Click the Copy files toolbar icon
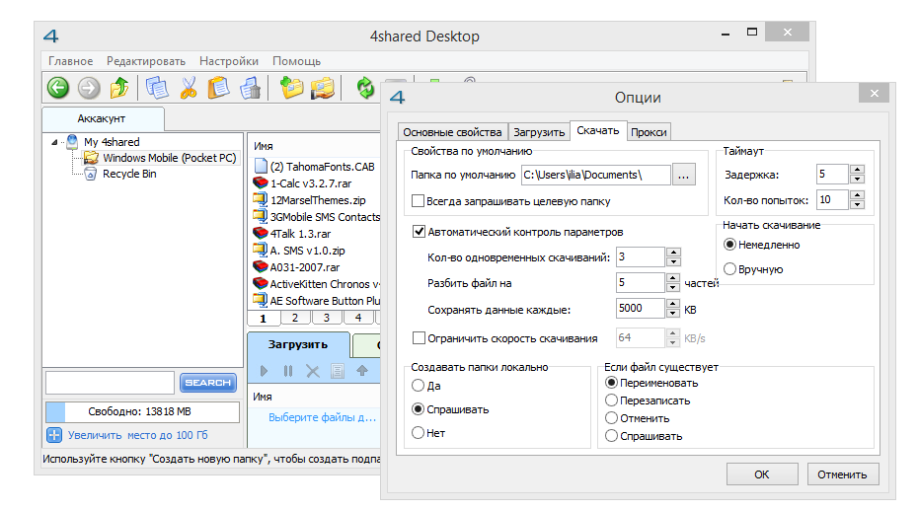The image size is (918, 510). pyautogui.click(x=157, y=89)
